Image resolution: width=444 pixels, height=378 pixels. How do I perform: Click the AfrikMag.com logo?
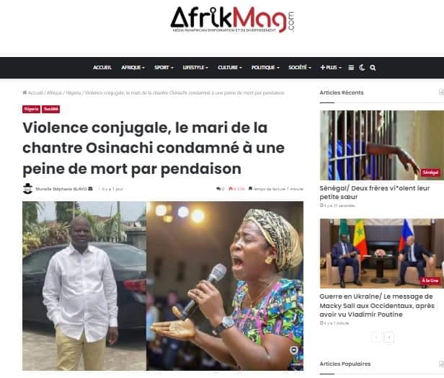232,19
